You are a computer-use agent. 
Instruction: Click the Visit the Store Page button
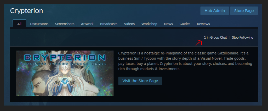click(140, 81)
